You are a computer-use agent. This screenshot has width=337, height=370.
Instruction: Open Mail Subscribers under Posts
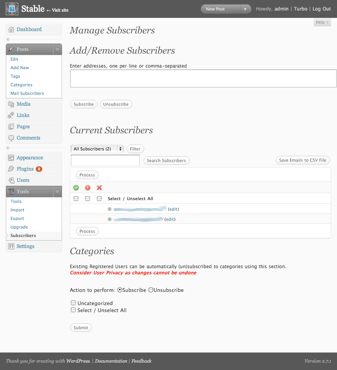(27, 93)
